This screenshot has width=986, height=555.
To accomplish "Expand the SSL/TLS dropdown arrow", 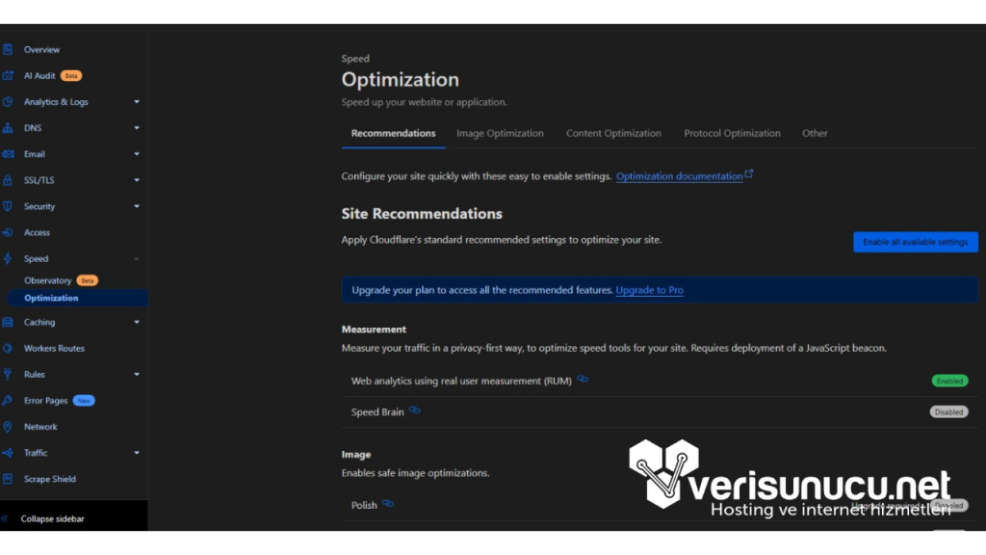I will [x=137, y=180].
